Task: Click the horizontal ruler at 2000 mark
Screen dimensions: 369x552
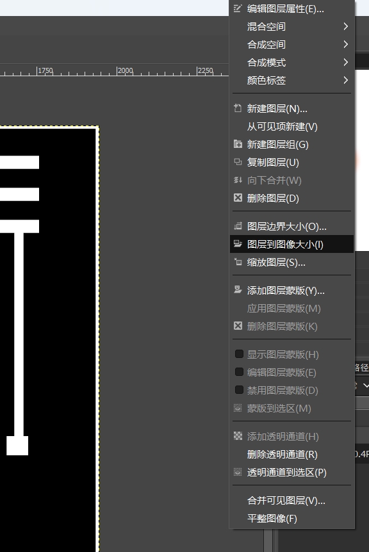Action: [x=117, y=70]
